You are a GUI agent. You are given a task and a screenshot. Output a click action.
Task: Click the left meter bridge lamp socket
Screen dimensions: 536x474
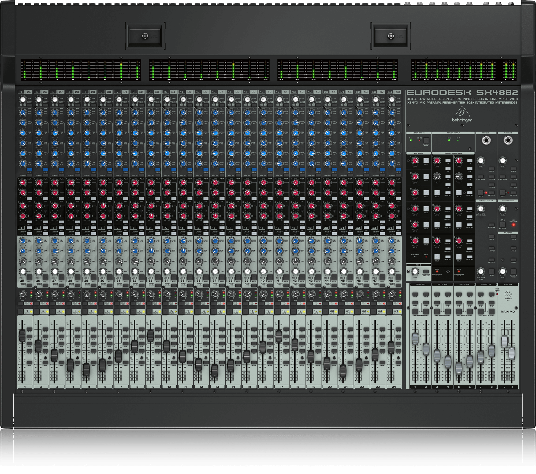click(145, 36)
